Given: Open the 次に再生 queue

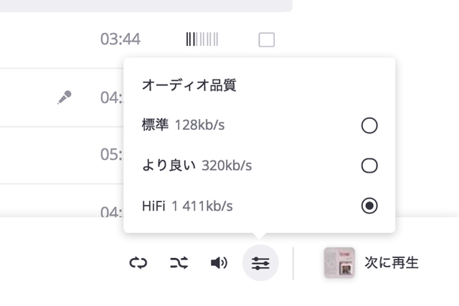Looking at the screenshot, I should coord(392,263).
